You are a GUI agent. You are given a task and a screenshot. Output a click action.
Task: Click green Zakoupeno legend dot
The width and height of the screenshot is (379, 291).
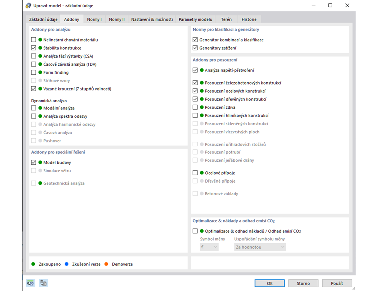(33, 264)
